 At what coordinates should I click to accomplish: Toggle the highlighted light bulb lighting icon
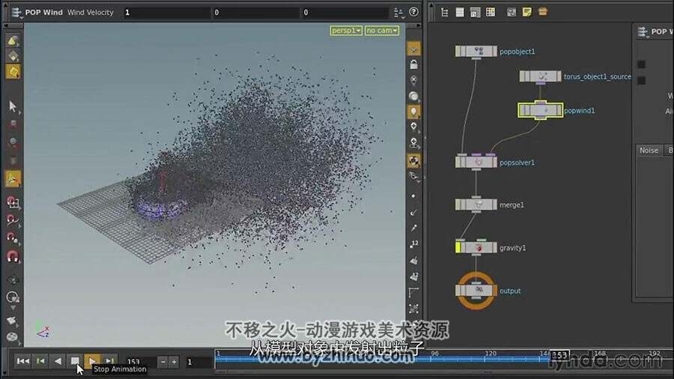coord(413,112)
